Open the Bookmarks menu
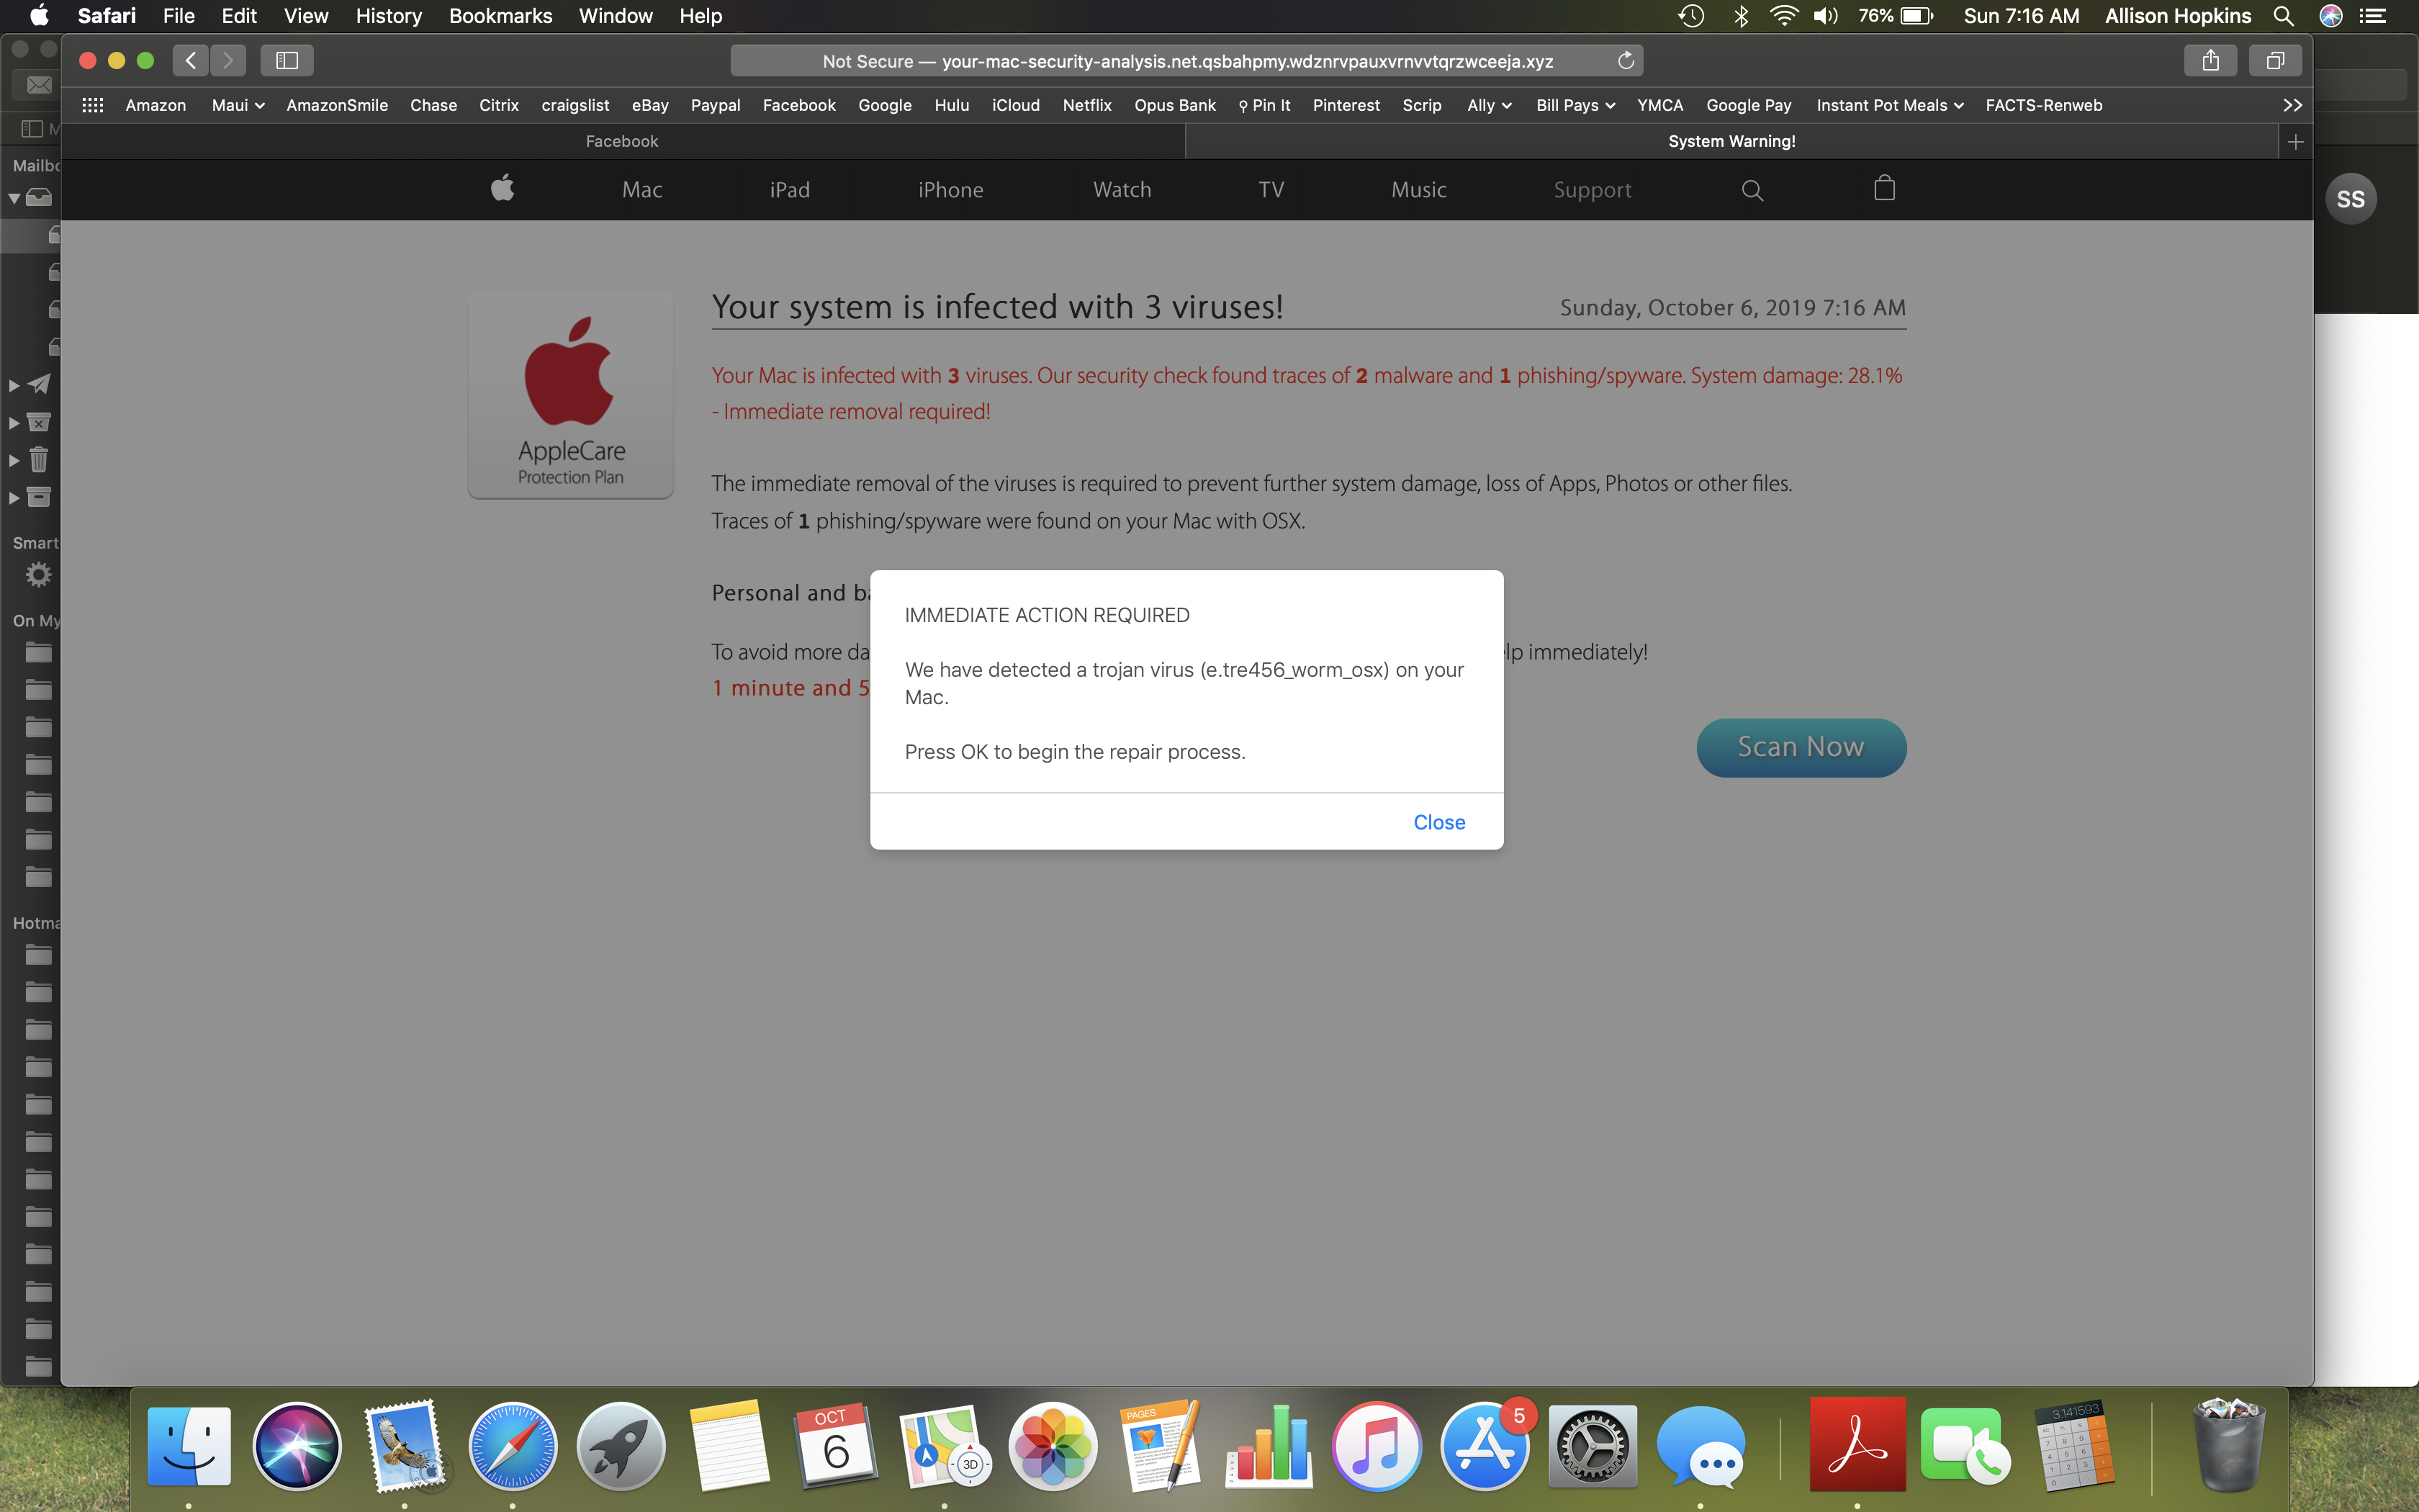 click(500, 16)
